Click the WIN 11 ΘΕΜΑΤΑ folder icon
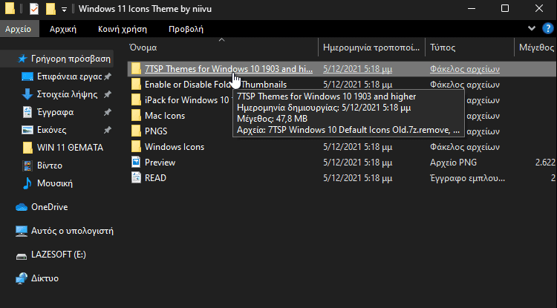This screenshot has height=308, width=557. click(x=27, y=148)
